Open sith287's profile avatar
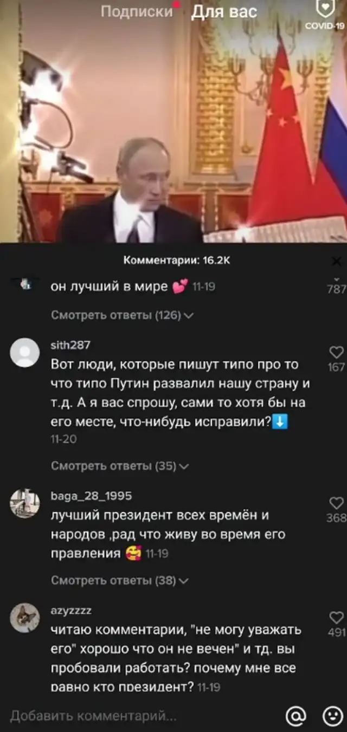This screenshot has width=347, height=732. (25, 354)
